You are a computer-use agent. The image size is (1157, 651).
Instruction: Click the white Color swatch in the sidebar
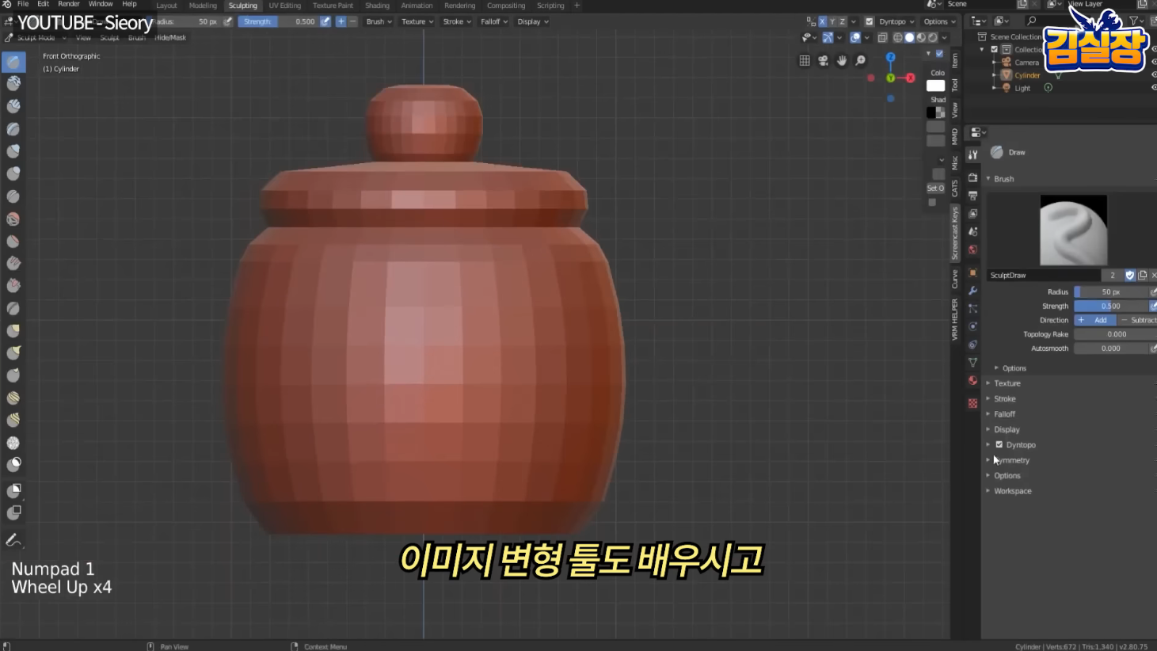pyautogui.click(x=934, y=85)
